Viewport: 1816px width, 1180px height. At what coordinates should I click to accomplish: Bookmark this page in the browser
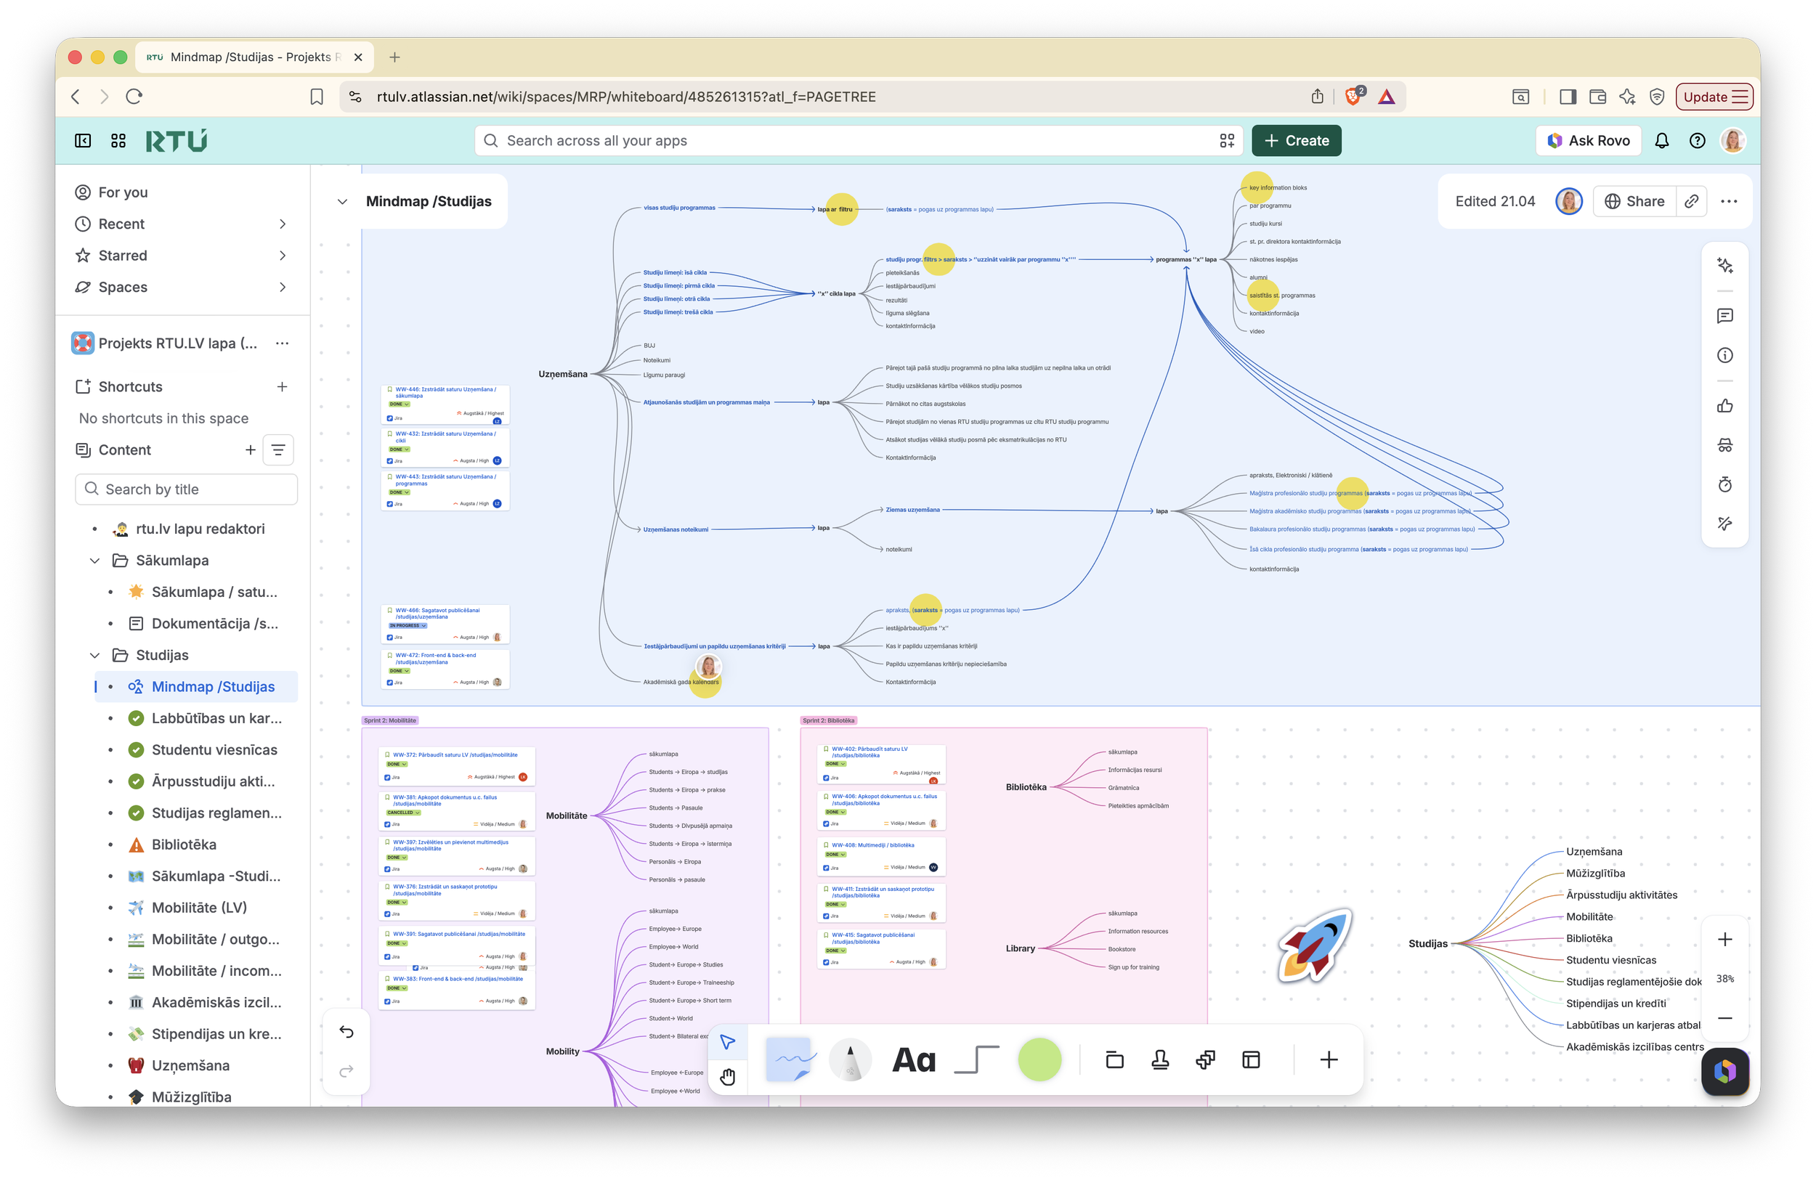point(317,97)
